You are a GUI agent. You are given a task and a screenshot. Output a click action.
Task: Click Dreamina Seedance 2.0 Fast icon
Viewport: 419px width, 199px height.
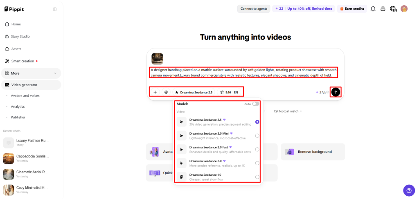pyautogui.click(x=181, y=149)
